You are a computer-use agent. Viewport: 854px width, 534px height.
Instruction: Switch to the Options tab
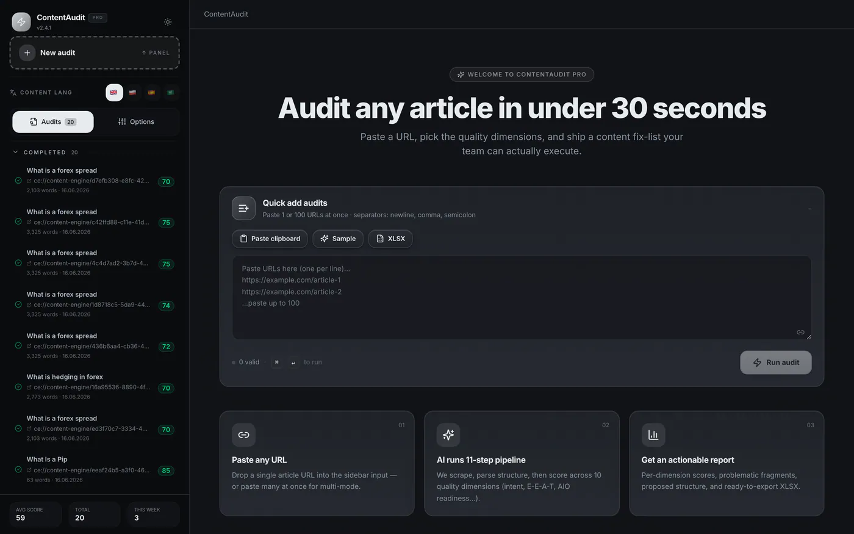pyautogui.click(x=136, y=122)
